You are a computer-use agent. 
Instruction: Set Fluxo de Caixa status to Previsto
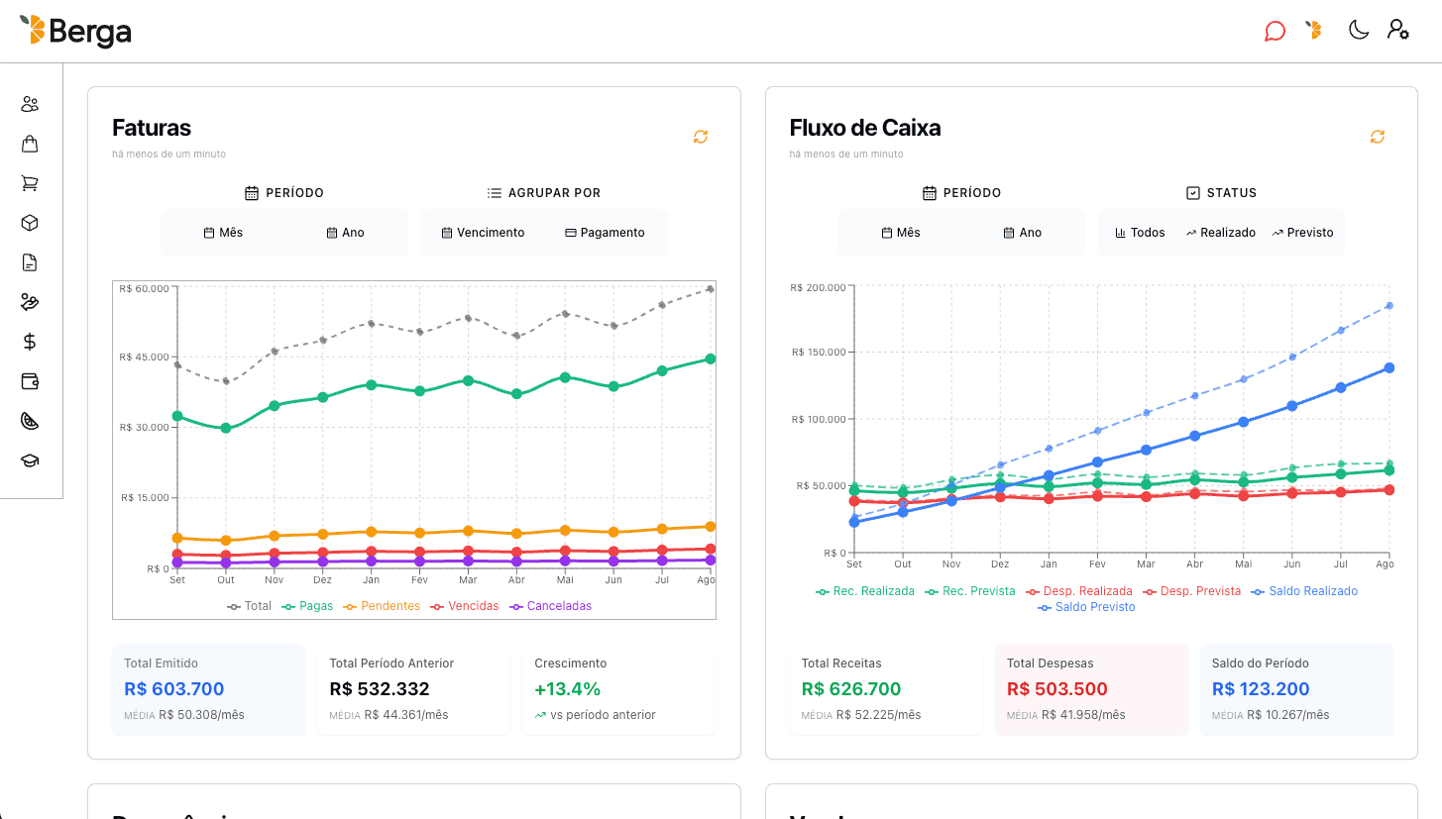click(1302, 232)
